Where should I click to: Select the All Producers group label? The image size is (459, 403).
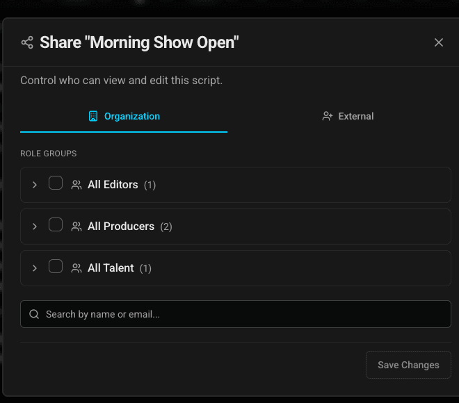[121, 227]
